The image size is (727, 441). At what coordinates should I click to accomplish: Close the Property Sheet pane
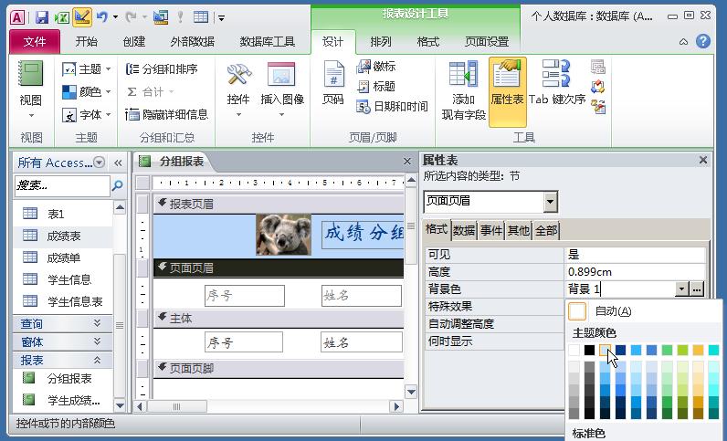tap(703, 161)
